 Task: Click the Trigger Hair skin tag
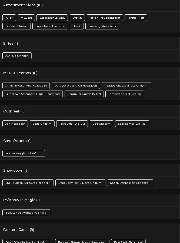point(136,18)
